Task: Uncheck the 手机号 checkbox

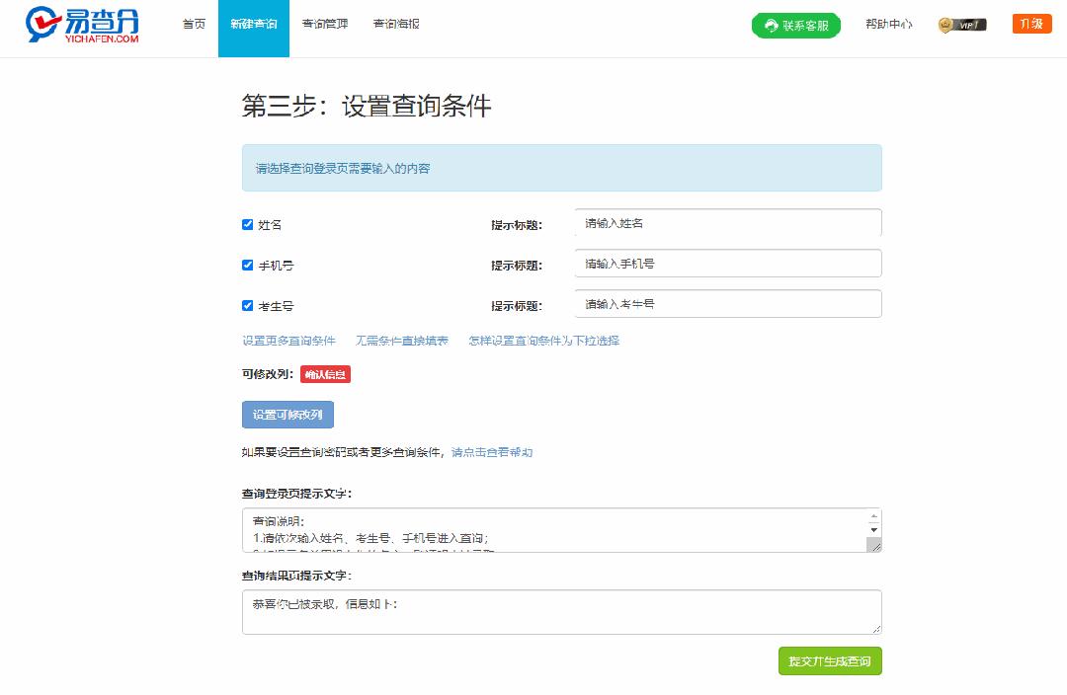Action: pos(247,265)
